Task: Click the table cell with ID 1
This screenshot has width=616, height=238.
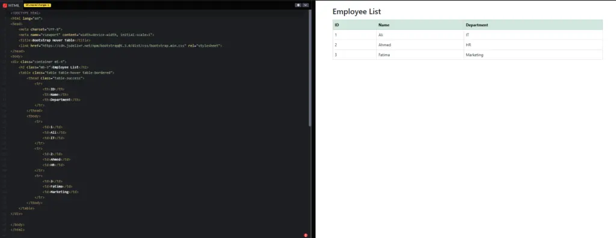Action: pos(354,35)
